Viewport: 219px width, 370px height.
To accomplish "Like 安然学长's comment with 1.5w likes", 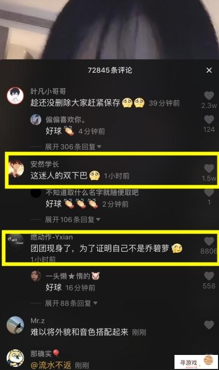I will (x=209, y=169).
